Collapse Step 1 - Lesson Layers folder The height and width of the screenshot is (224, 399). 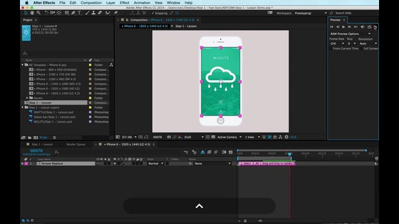click(22, 108)
